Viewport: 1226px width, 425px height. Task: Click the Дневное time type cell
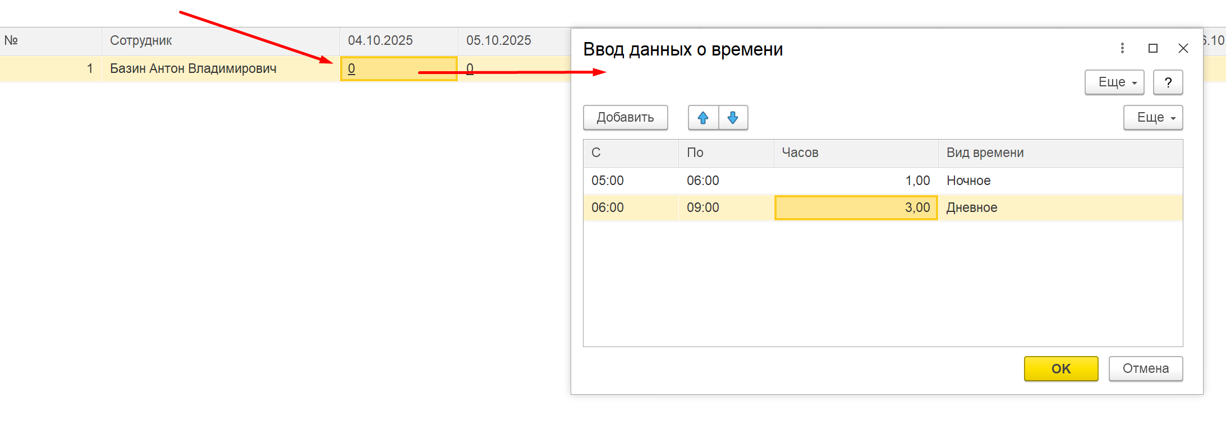[x=972, y=207]
